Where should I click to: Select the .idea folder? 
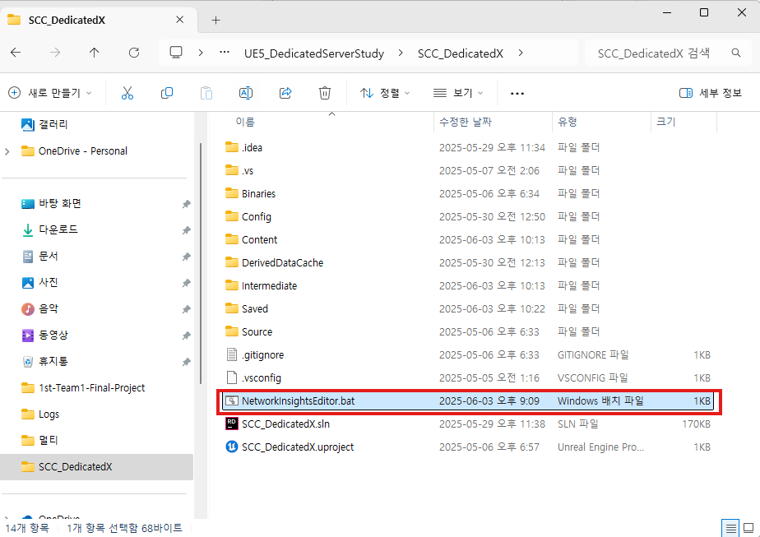(x=468, y=147)
